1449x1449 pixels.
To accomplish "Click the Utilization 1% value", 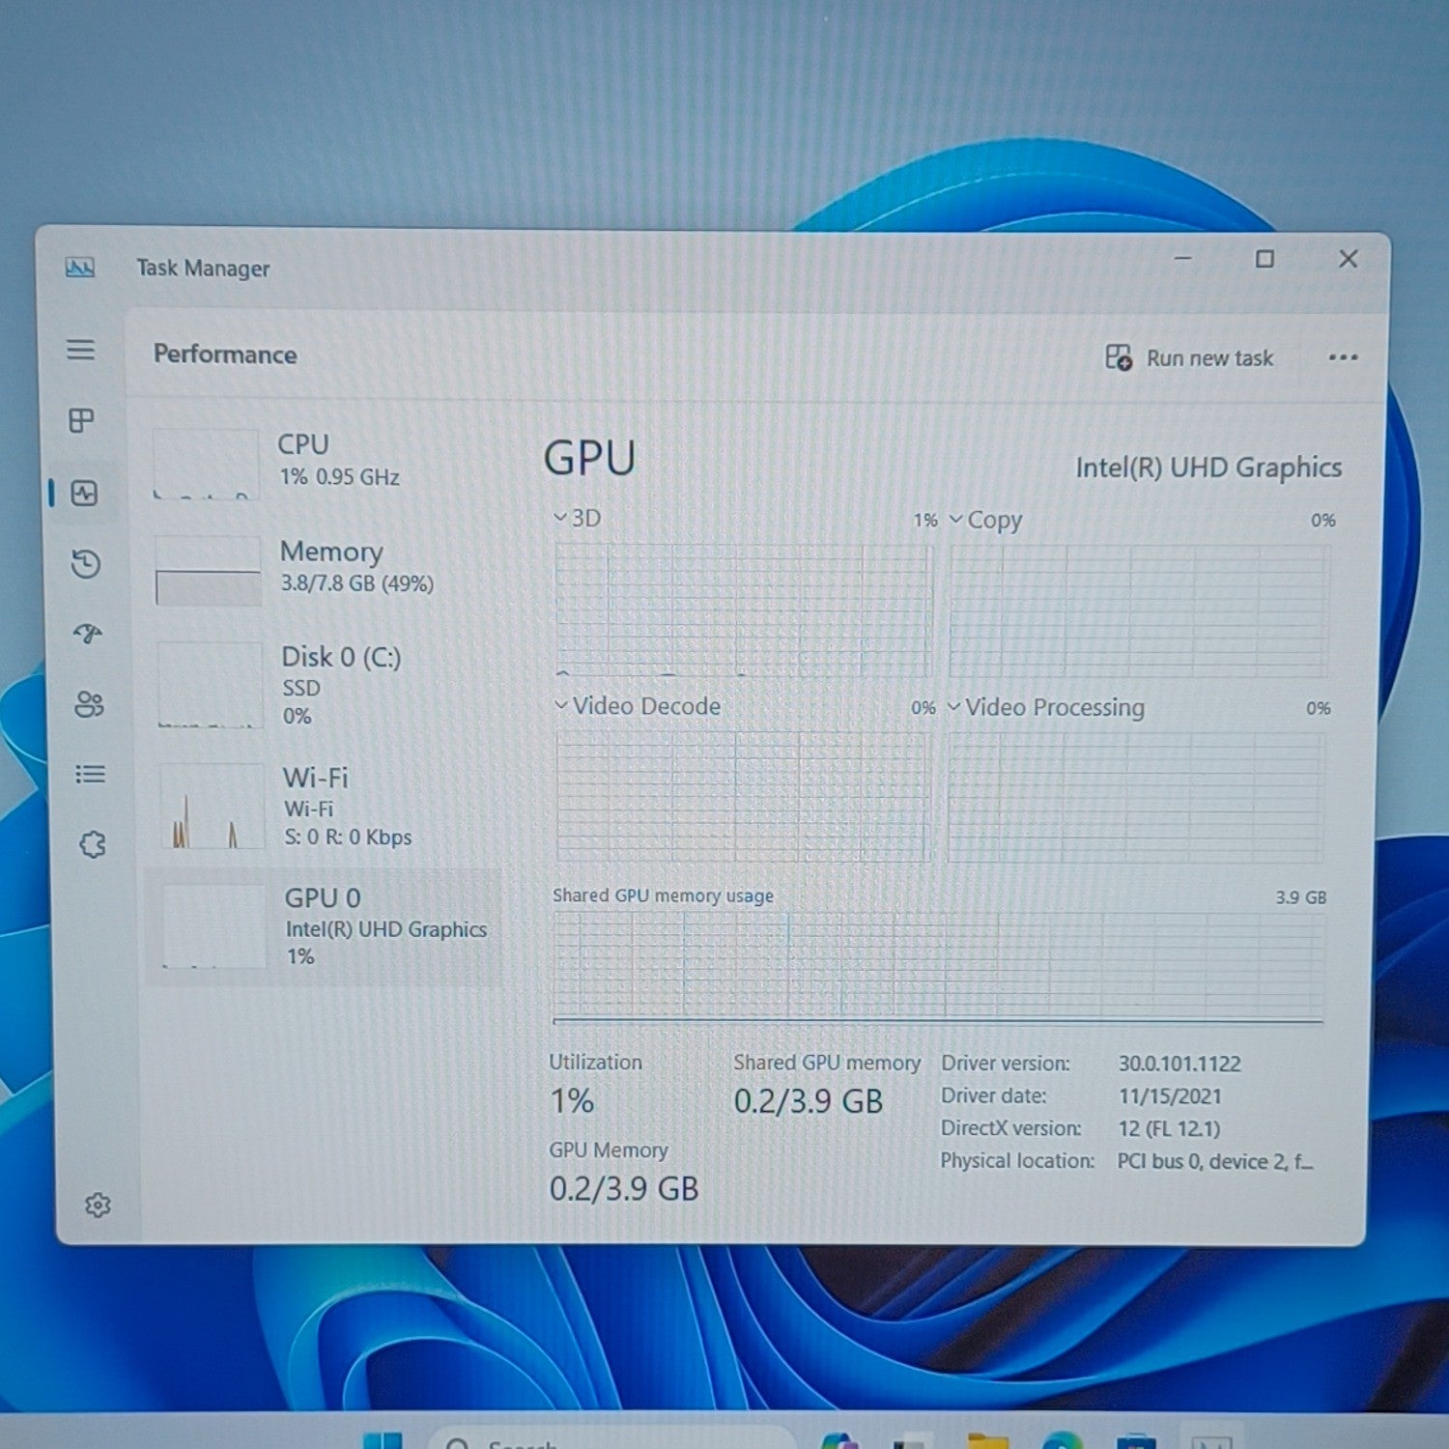I will tap(572, 1101).
